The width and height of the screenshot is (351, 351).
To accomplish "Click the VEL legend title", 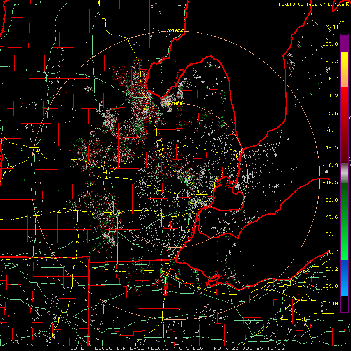I will [x=342, y=23].
